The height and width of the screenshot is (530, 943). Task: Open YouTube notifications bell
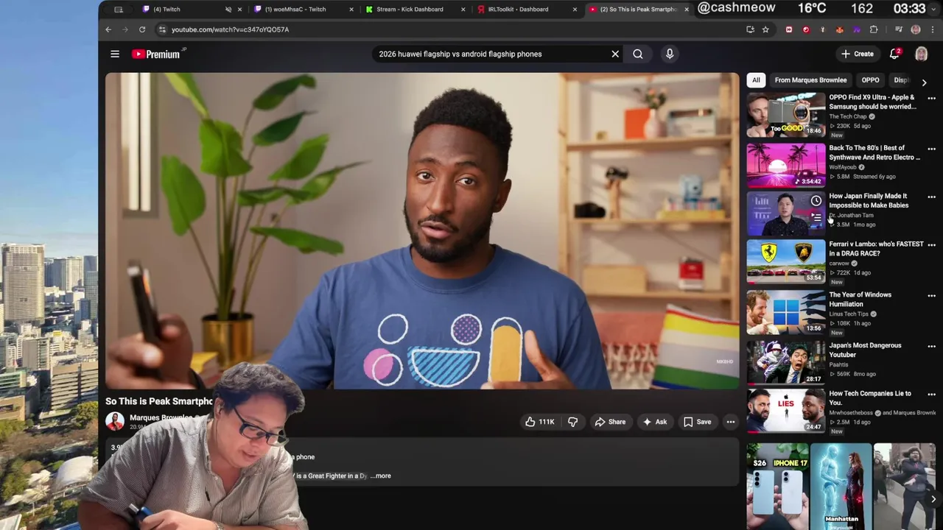tap(894, 54)
